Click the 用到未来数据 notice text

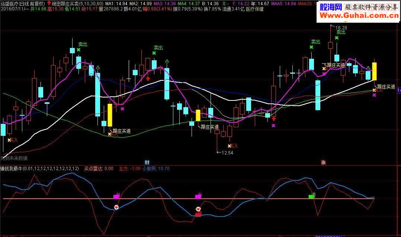point(14,158)
